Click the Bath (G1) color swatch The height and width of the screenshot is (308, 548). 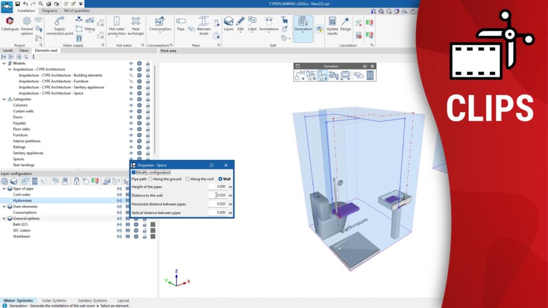click(153, 225)
